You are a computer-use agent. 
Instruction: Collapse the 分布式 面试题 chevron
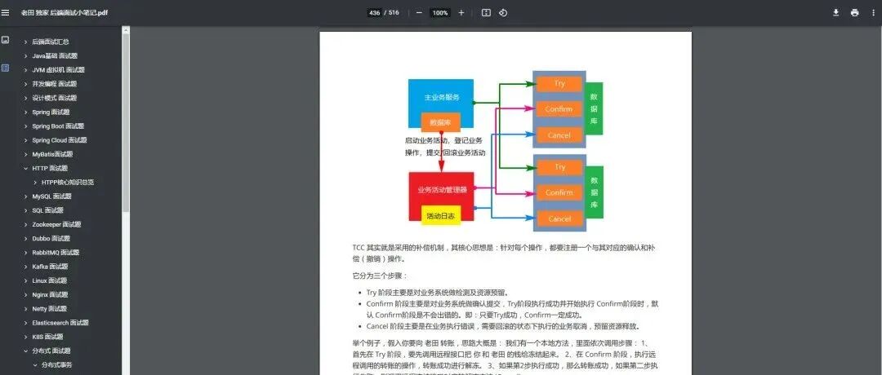(x=26, y=351)
